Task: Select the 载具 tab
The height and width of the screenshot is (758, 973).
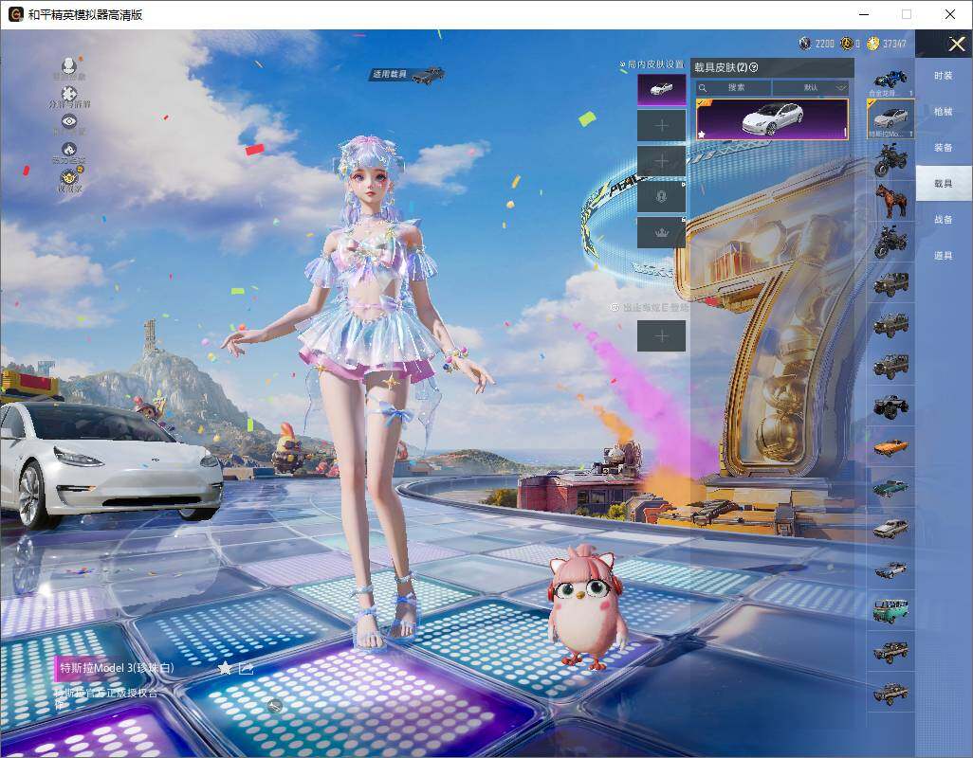Action: (944, 184)
